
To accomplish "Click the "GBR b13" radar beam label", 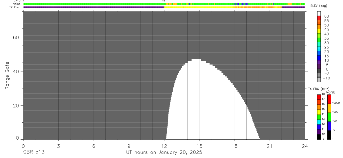I will (x=34, y=152).
